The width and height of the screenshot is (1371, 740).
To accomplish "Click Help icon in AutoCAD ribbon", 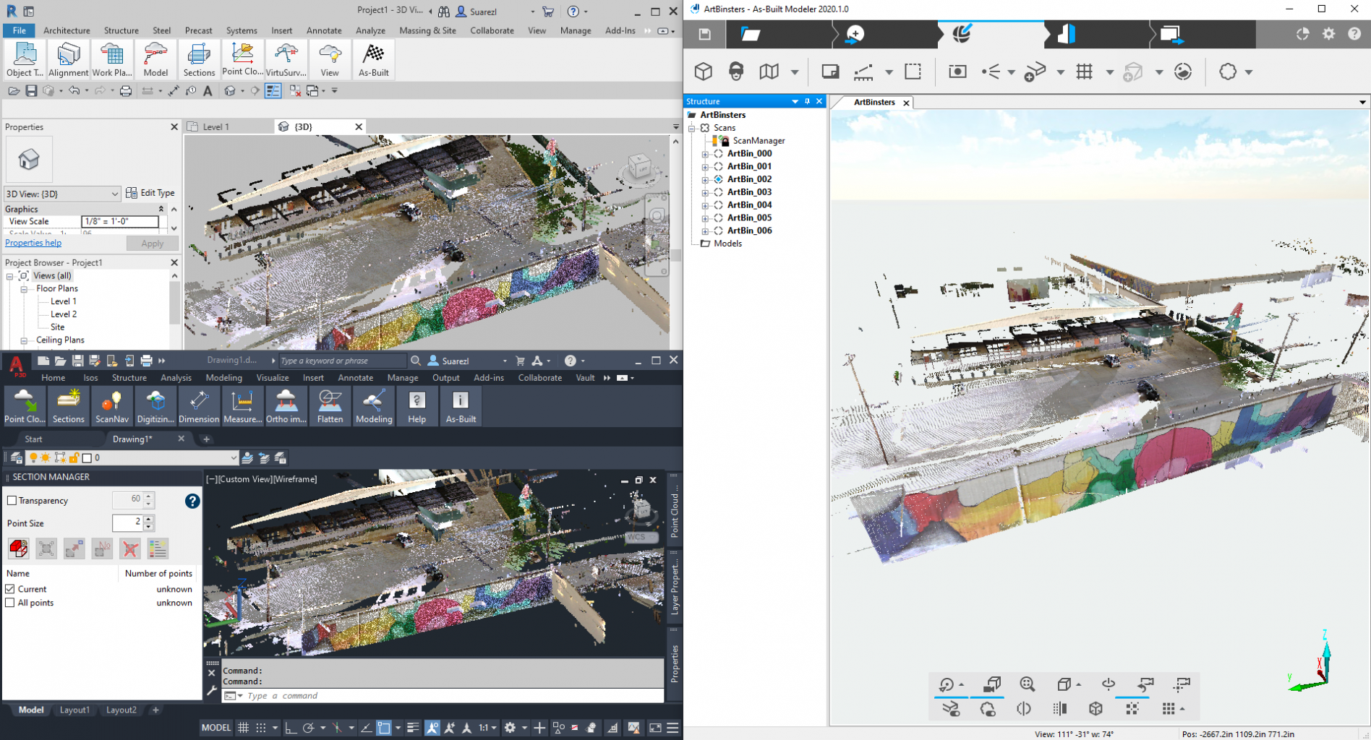I will pos(417,405).
